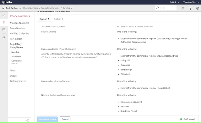201x123 pixels.
Task: Select the Phone Numbers hash icon
Action: point(4,22)
